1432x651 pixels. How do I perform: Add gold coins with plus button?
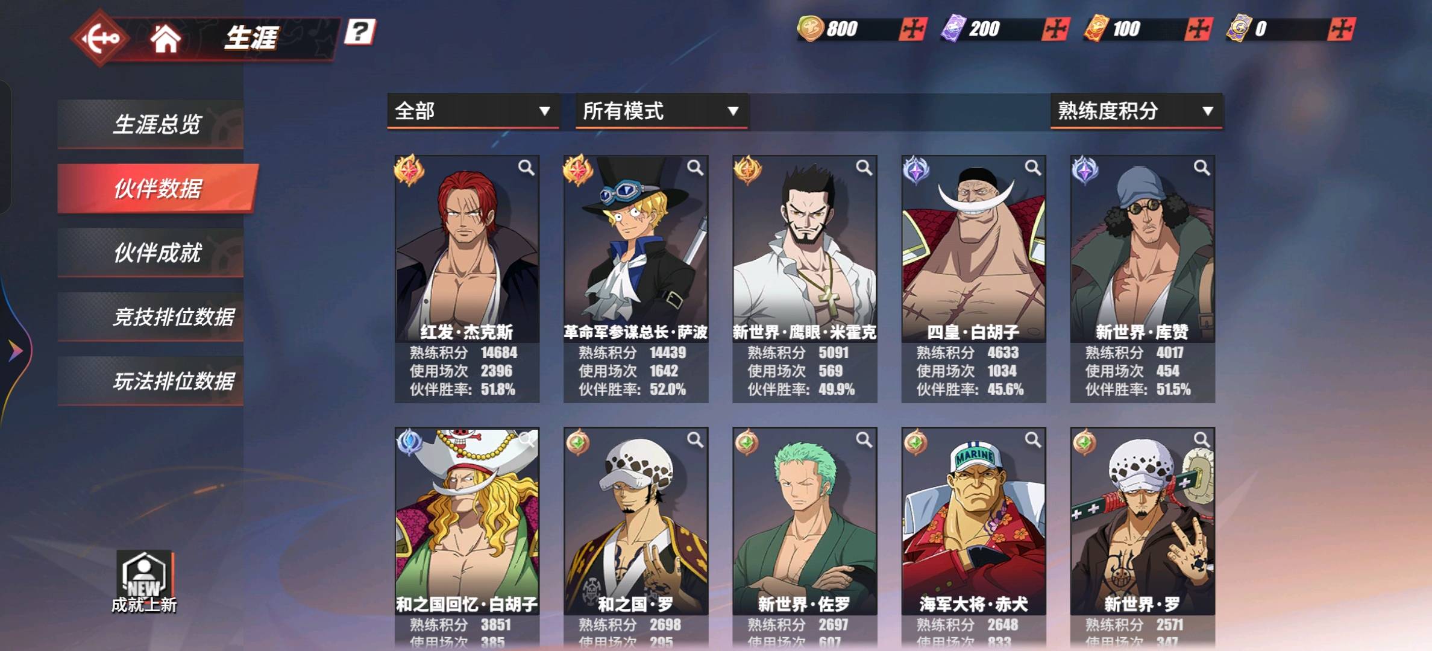coord(912,29)
